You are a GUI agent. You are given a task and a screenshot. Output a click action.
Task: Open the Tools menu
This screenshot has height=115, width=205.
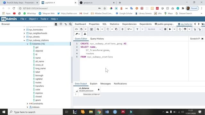click(x=44, y=19)
